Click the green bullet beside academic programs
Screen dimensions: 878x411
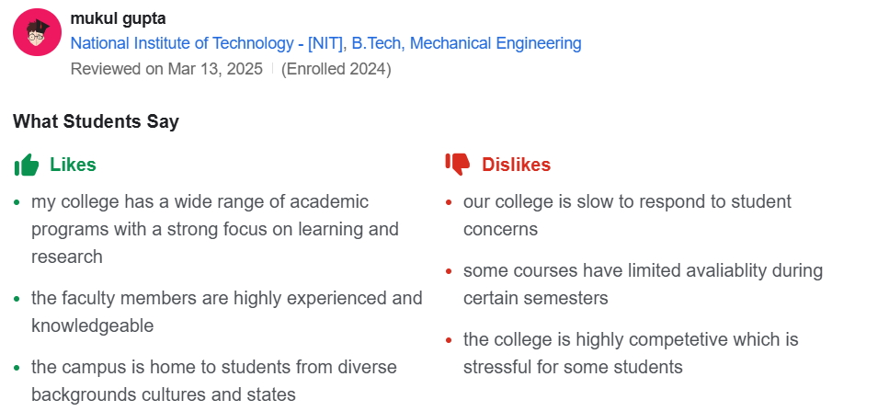click(x=17, y=202)
